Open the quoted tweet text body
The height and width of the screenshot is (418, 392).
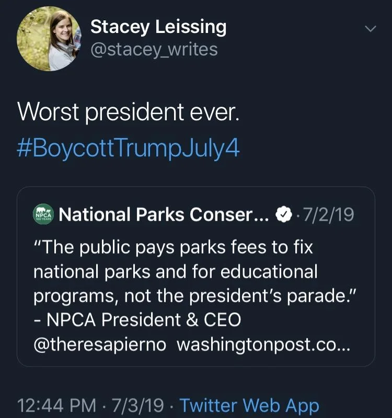pos(195,296)
